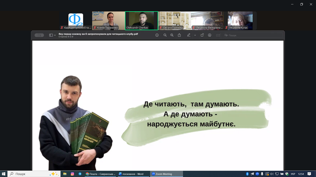Open Telegram from the taskbar
Image resolution: width=316 pixels, height=177 pixels.
tap(80, 174)
